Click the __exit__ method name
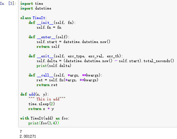The height and width of the screenshot is (139, 177). click(45, 56)
